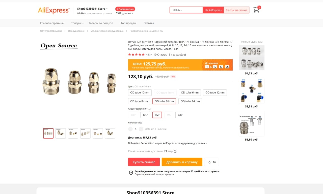The image size is (323, 194).
Task: Go to the Отзывы tab
Action: click(x=149, y=23)
